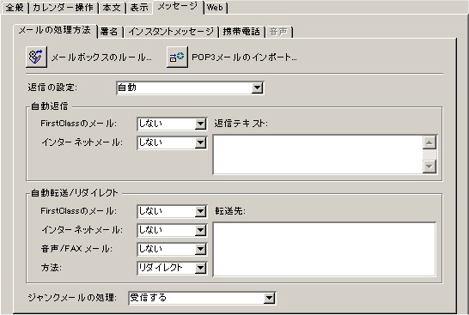This screenshot has width=469, height=315.
Task: Open the 表示 tab
Action: point(139,8)
